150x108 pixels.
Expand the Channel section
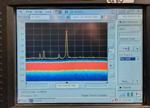click(130, 88)
